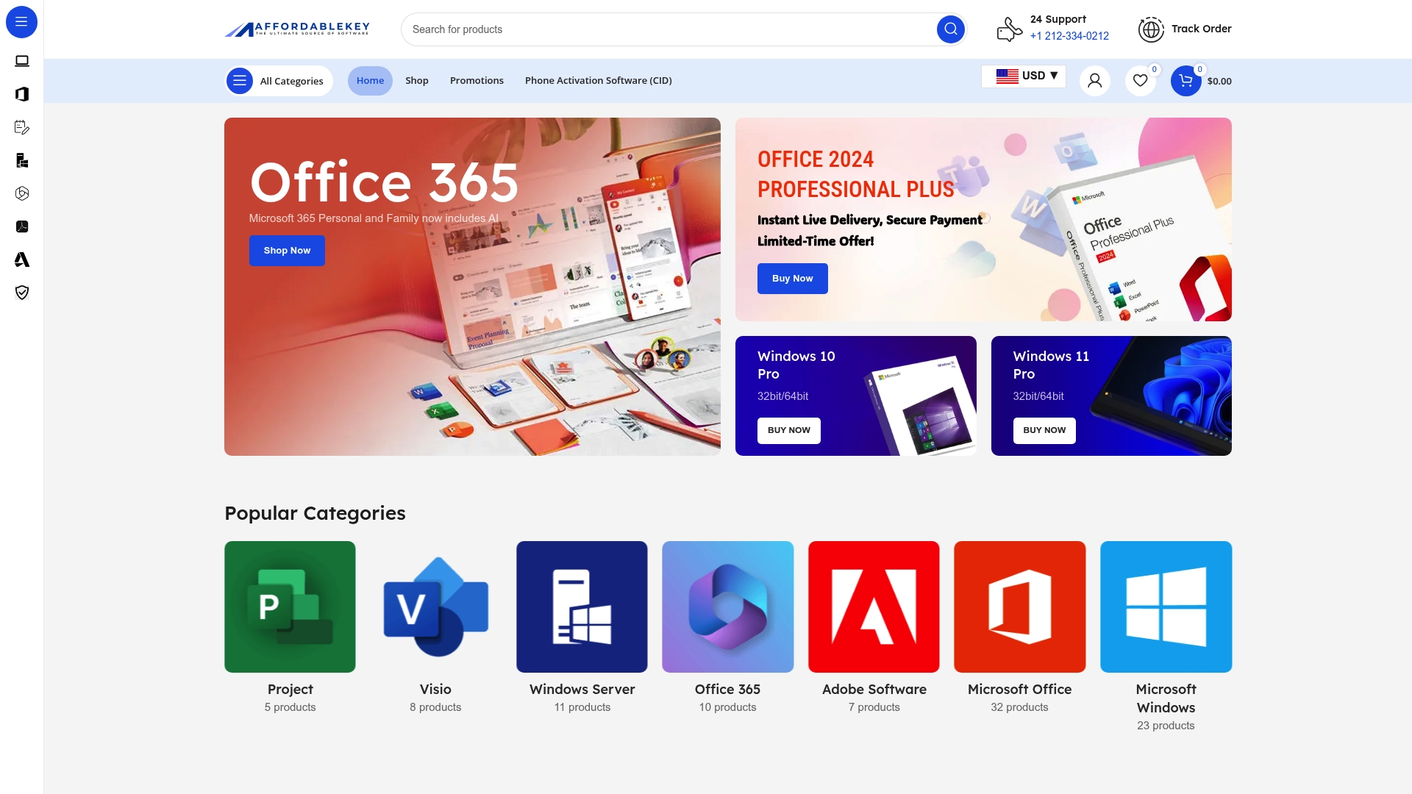The image size is (1412, 794).
Task: Click the US flag icon in currency selector
Action: [1007, 76]
